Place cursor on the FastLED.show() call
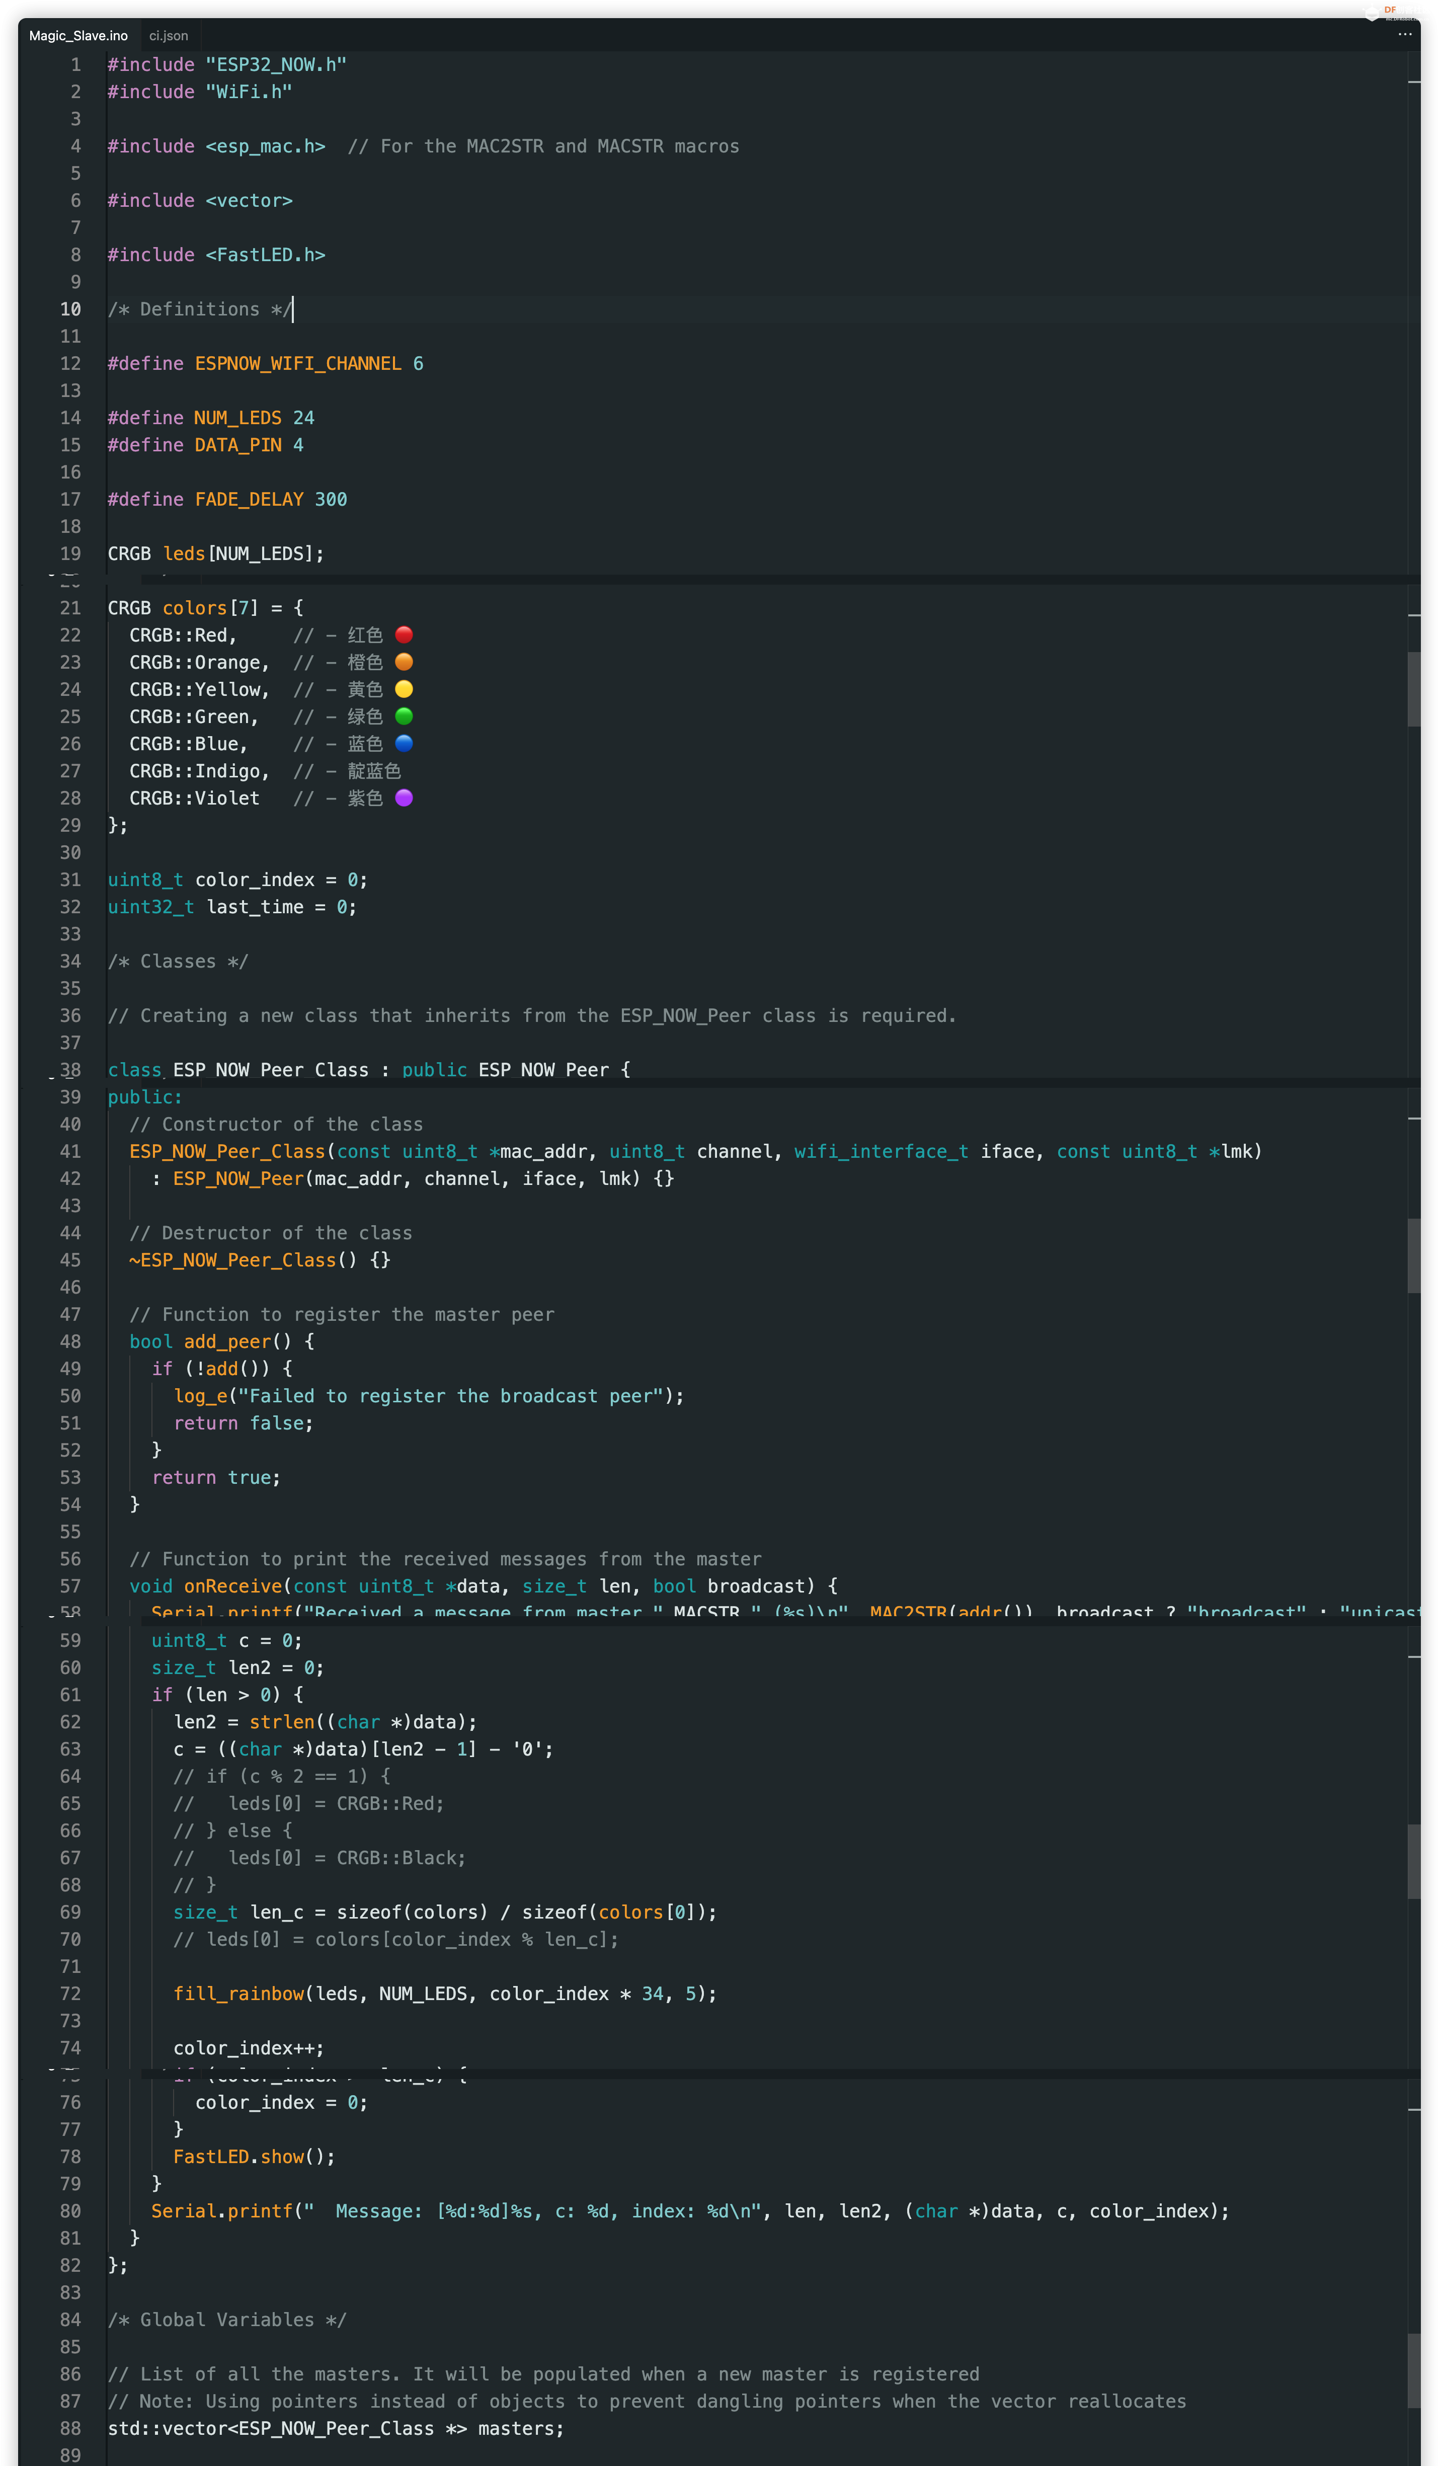Screen dimensions: 1439x2466 [x=254, y=2157]
